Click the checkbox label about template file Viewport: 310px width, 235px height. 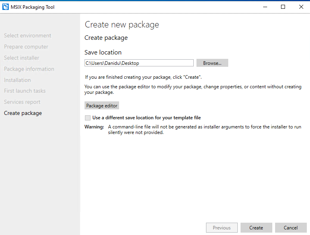[146, 118]
